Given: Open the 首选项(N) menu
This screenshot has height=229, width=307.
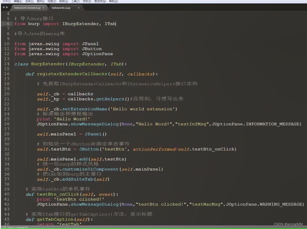Looking at the screenshot, I should pos(100,1).
